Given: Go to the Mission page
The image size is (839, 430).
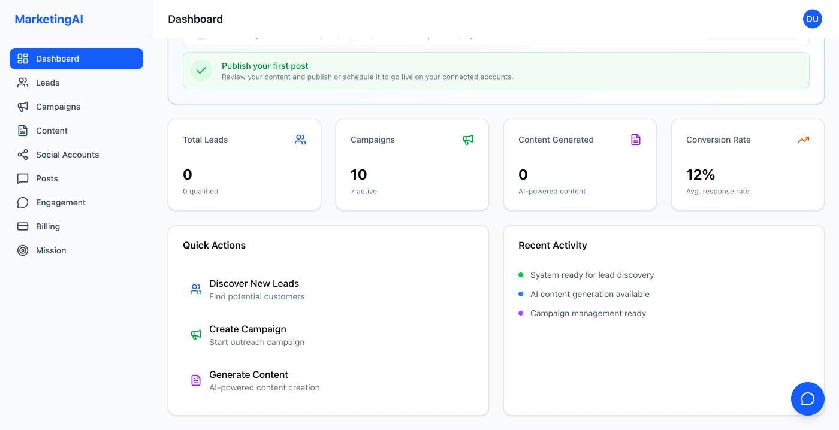Looking at the screenshot, I should (x=76, y=250).
